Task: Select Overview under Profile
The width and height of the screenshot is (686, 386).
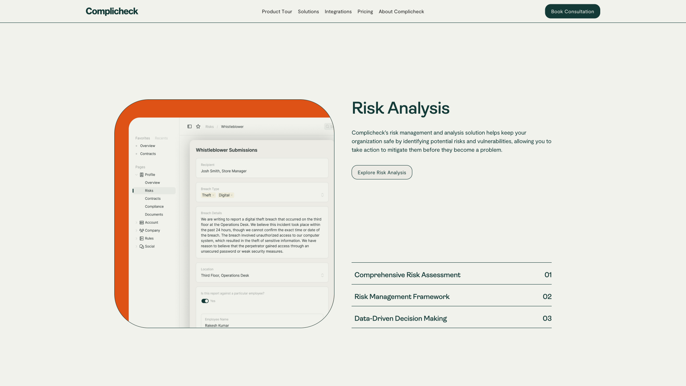Action: coord(153,183)
